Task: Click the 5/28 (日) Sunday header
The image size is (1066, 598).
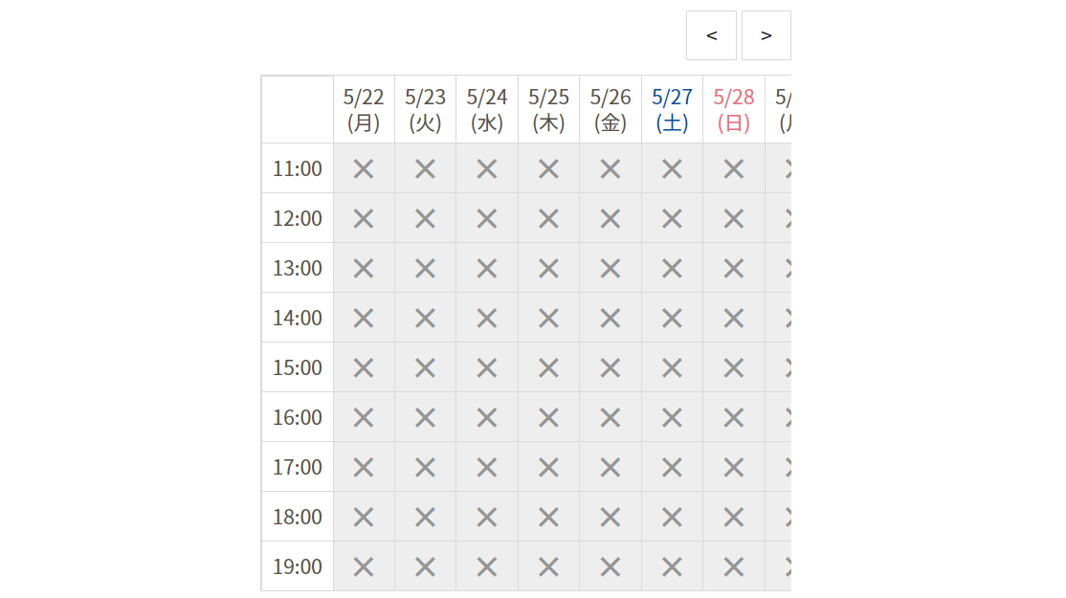Action: click(734, 110)
